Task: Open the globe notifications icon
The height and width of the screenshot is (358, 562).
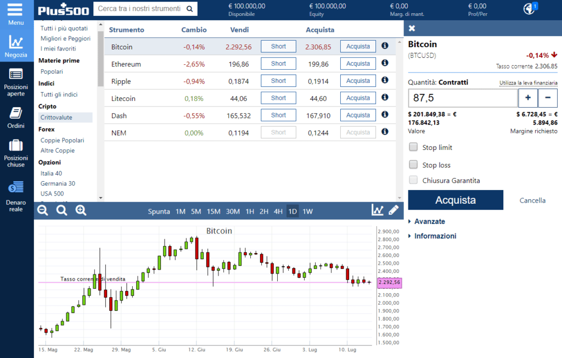Action: point(530,8)
